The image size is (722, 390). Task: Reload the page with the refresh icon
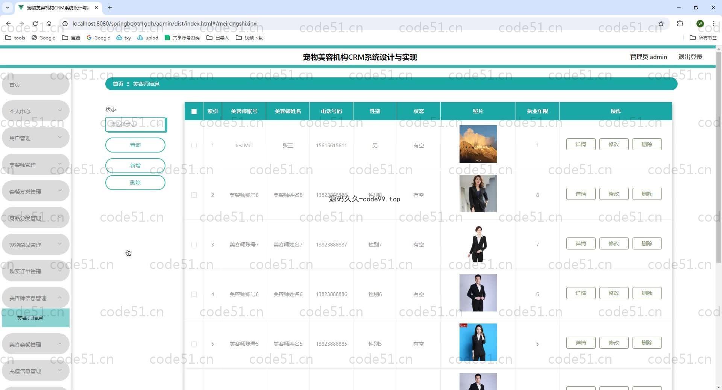(x=35, y=24)
